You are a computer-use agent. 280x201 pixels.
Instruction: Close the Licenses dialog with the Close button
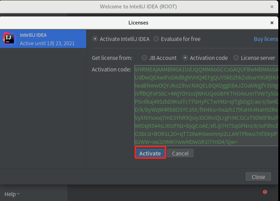coord(258,176)
